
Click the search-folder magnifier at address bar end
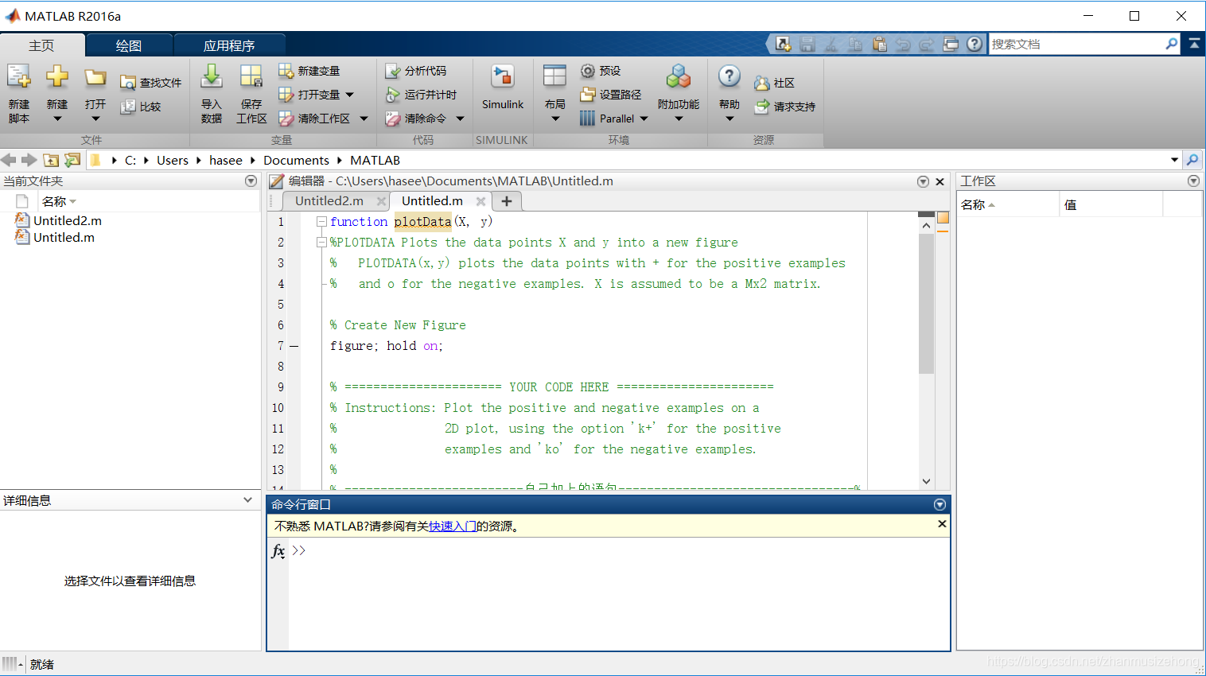pos(1192,160)
